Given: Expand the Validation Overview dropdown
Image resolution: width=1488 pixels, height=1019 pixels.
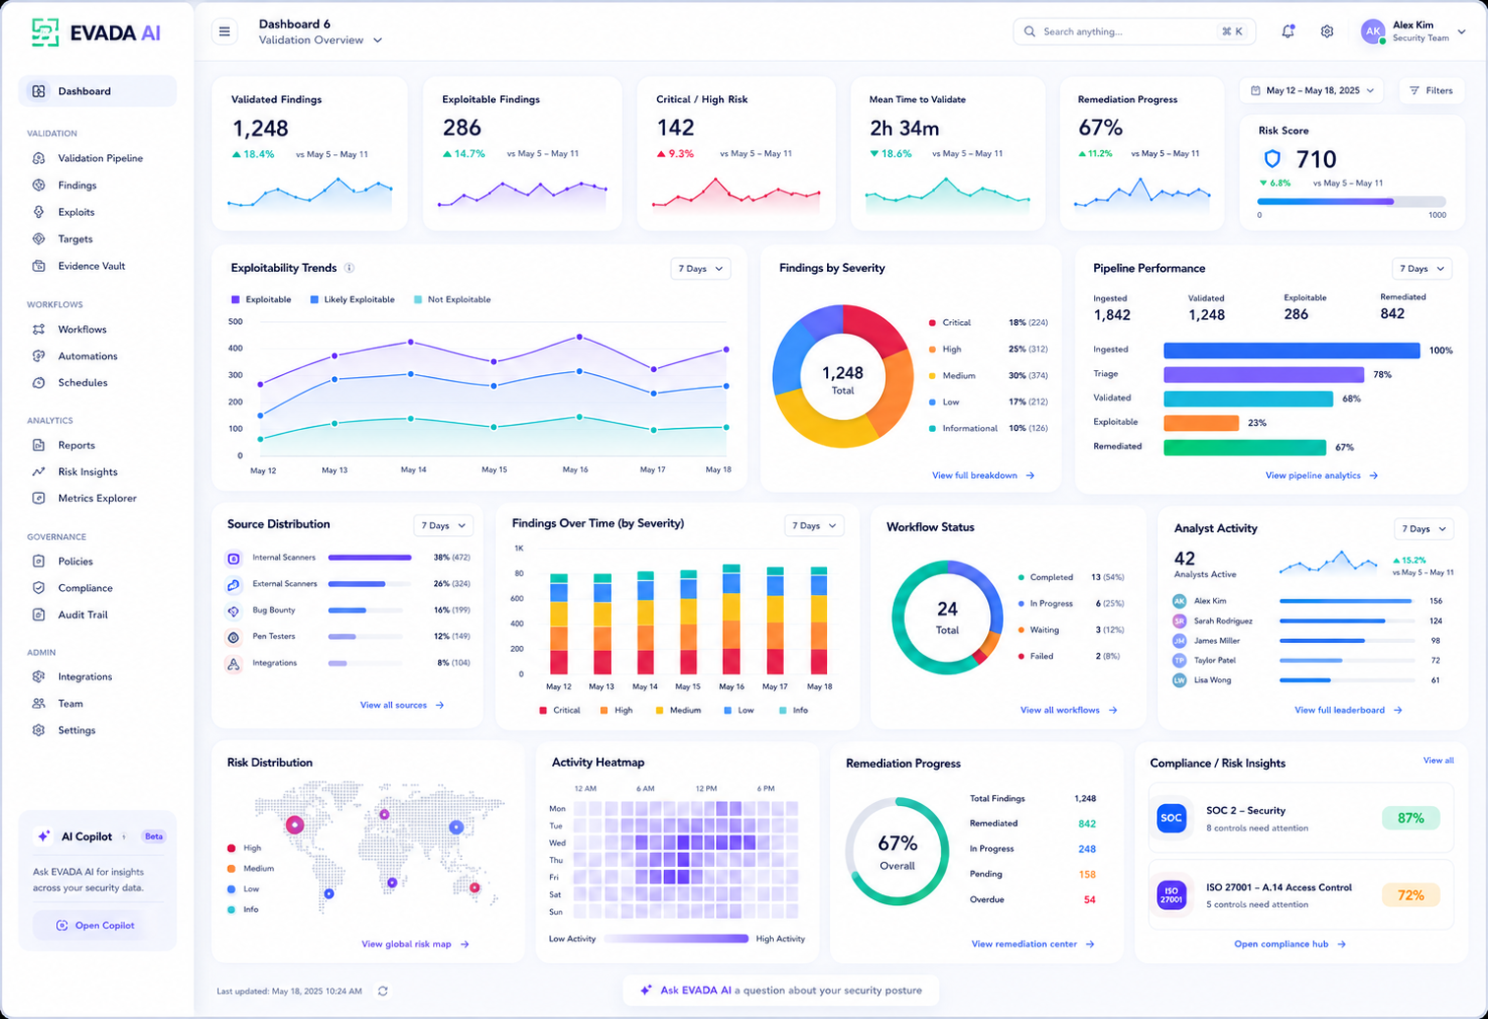Looking at the screenshot, I should (320, 40).
